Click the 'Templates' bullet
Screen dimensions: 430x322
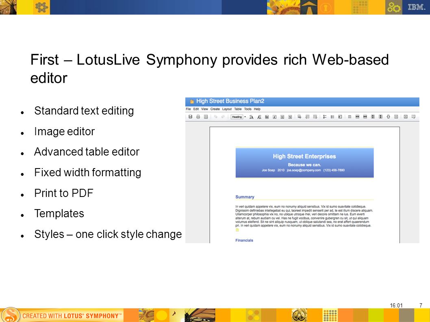click(59, 214)
